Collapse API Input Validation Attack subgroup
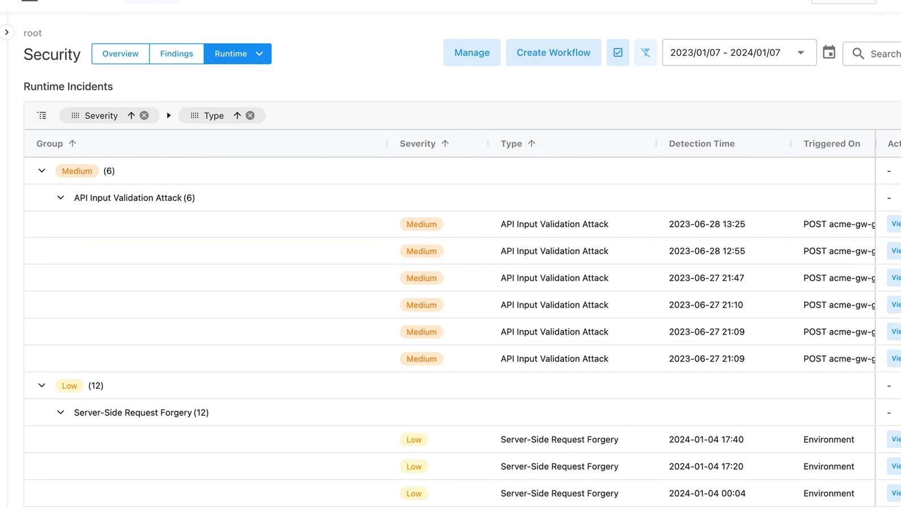This screenshot has width=901, height=507. [60, 198]
